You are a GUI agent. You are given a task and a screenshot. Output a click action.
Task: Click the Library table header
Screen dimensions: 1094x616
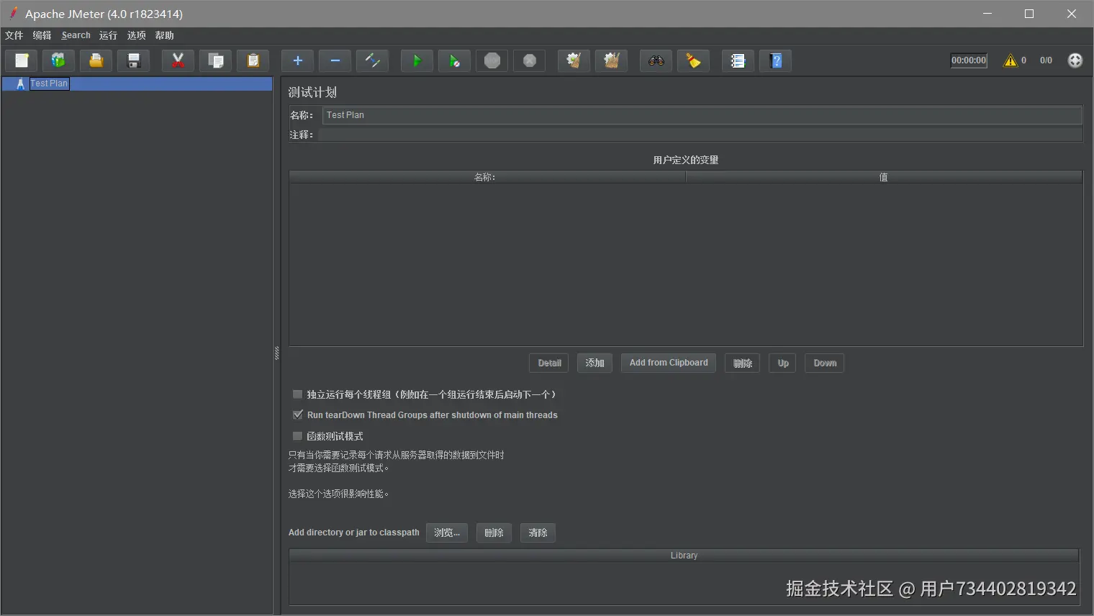684,556
